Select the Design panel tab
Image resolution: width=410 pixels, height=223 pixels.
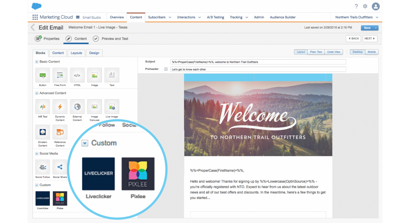(x=94, y=53)
